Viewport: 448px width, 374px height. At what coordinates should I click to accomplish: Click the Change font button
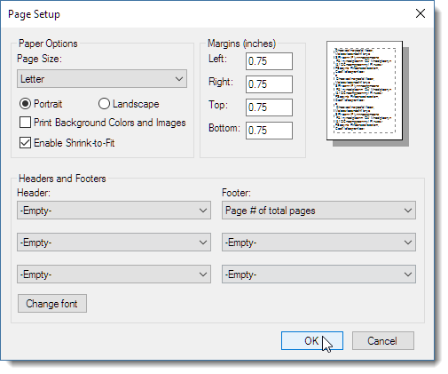52,304
